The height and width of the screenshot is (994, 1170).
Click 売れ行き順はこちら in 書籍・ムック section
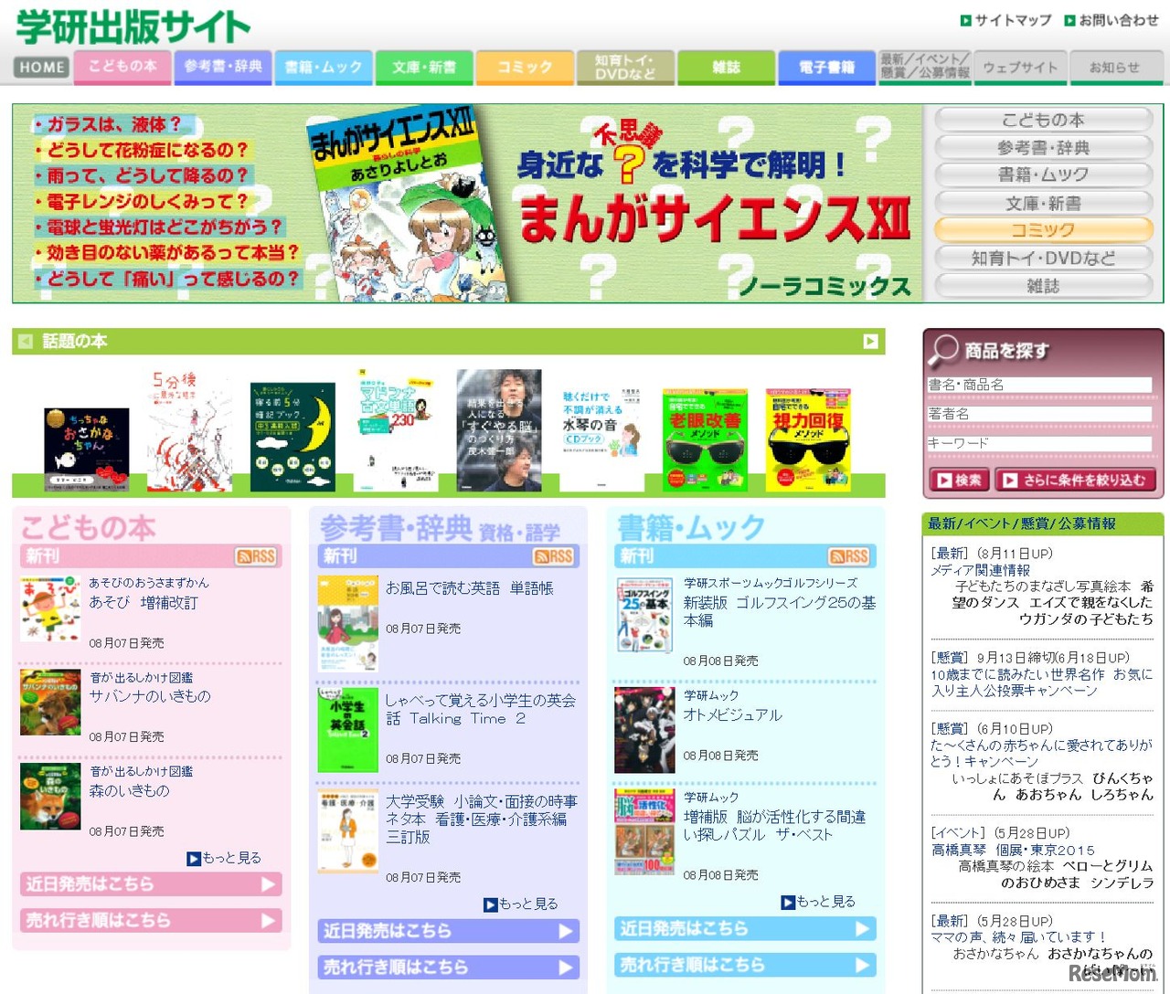pos(744,965)
